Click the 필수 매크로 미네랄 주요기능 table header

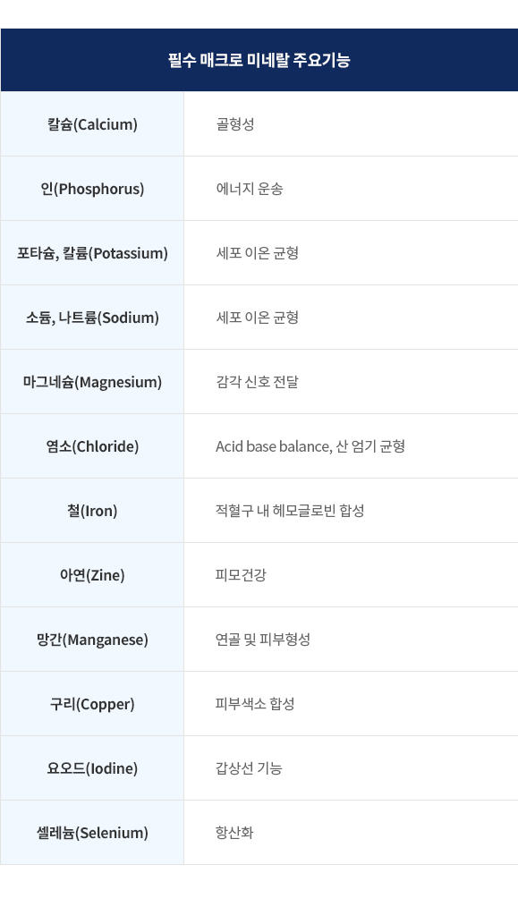point(259,60)
